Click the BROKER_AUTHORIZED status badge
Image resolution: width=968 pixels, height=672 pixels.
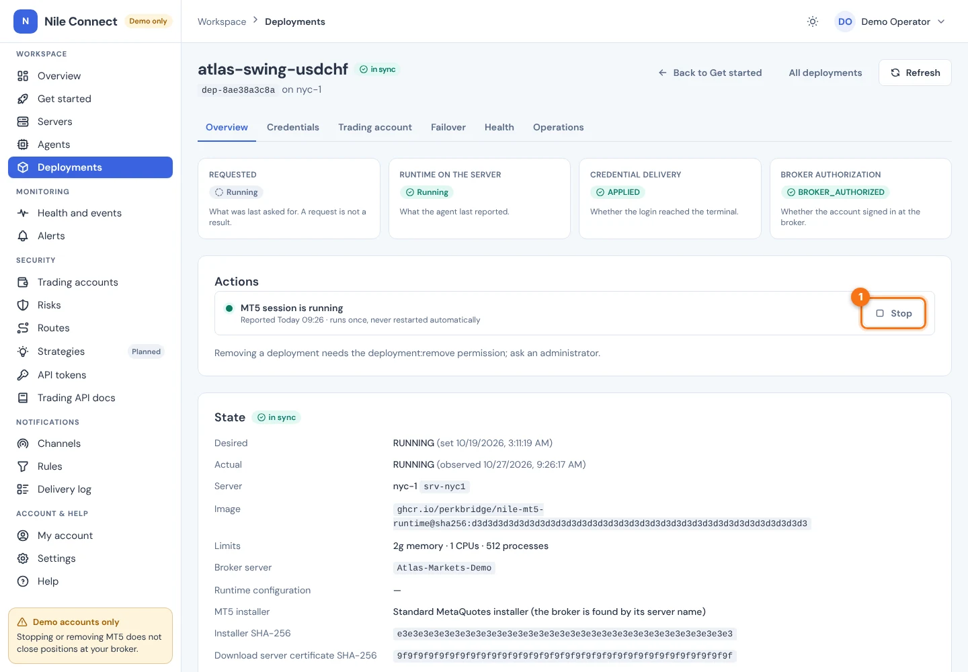(835, 192)
